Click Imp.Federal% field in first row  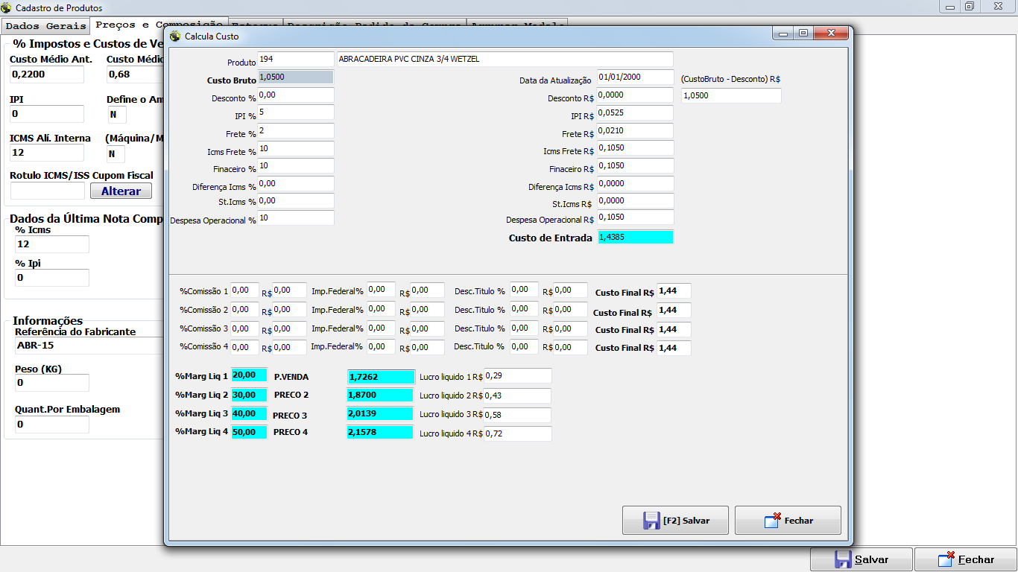pyautogui.click(x=381, y=290)
